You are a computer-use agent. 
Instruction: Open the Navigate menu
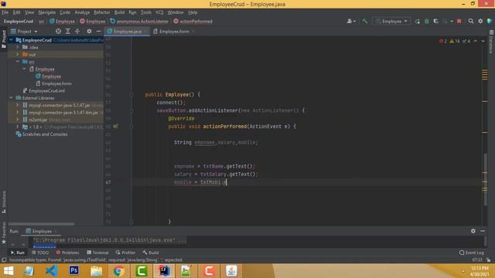(x=46, y=12)
